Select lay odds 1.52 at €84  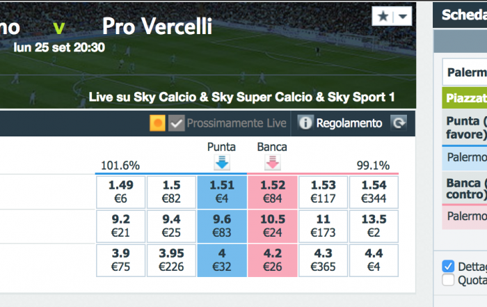pos(273,192)
